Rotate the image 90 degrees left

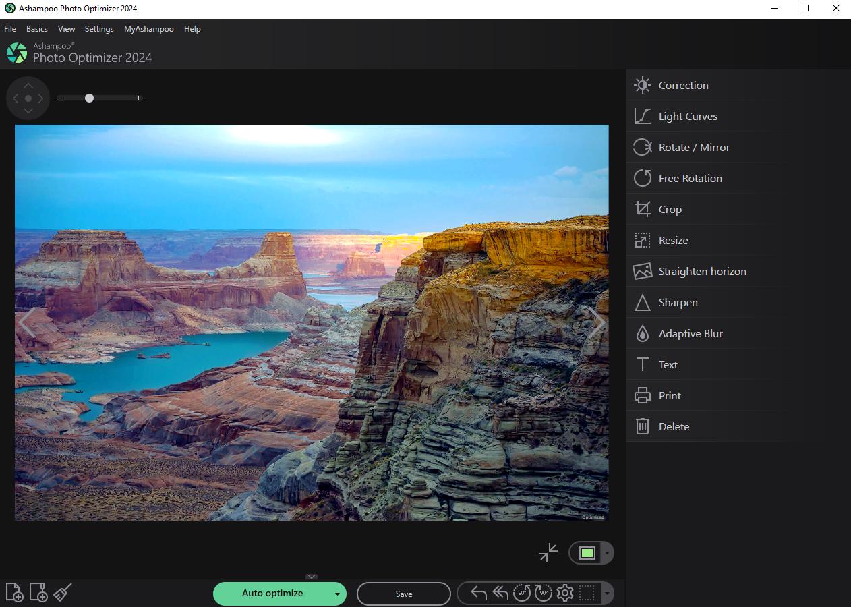(521, 593)
